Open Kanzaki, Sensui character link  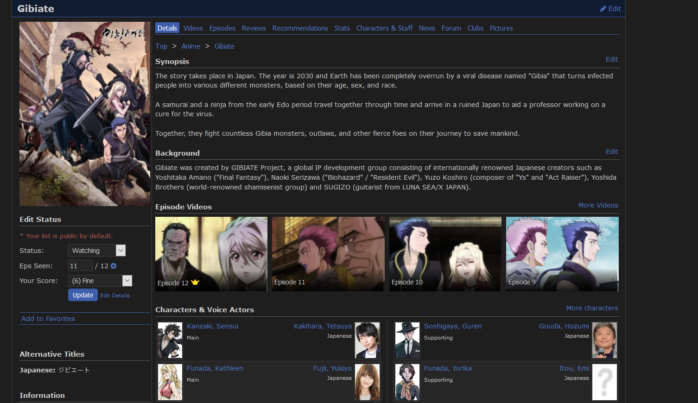coord(213,326)
